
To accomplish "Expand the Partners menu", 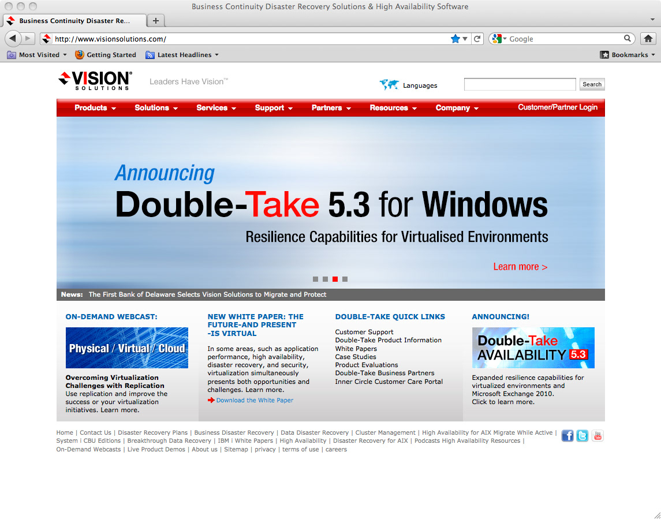I will pos(331,108).
